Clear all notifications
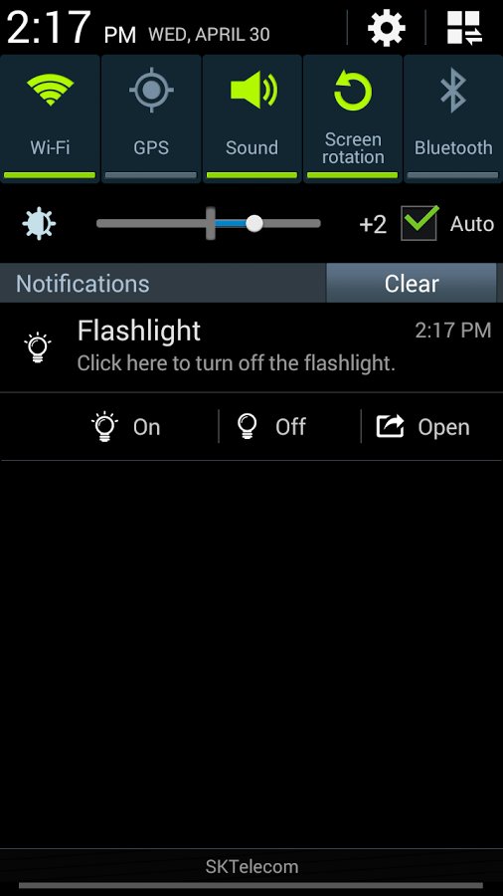Viewport: 503px width, 896px height. [412, 283]
